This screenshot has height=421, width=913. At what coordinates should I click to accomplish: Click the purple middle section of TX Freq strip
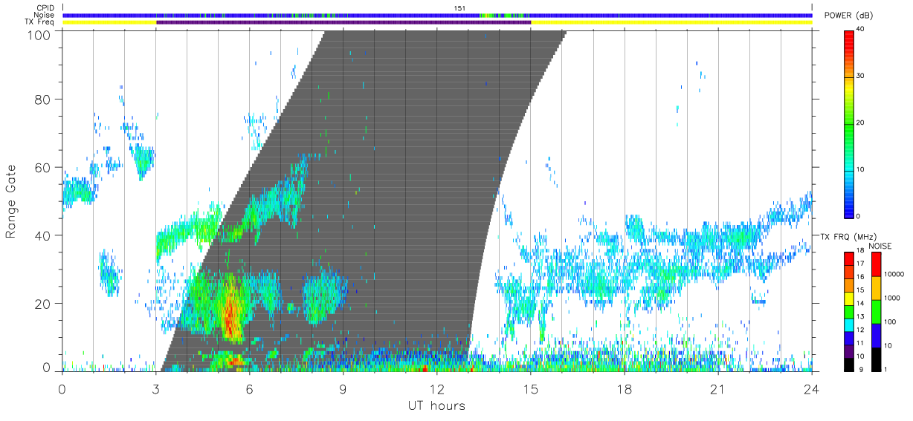click(343, 22)
